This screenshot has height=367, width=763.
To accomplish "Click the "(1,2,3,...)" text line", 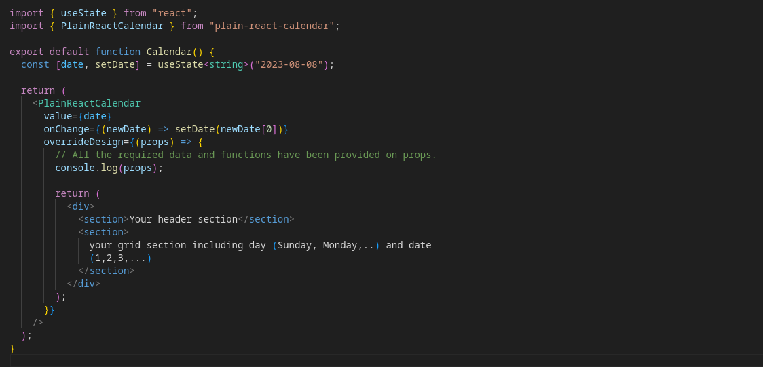I will tap(120, 258).
